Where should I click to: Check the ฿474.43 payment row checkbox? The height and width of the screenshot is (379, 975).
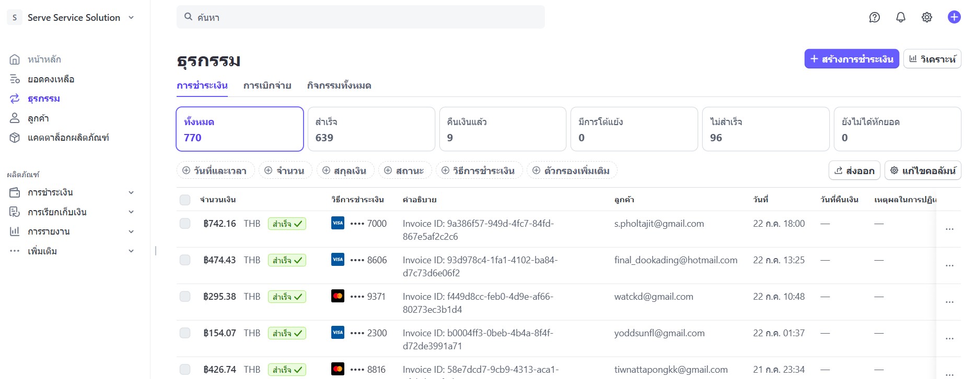[x=185, y=260]
